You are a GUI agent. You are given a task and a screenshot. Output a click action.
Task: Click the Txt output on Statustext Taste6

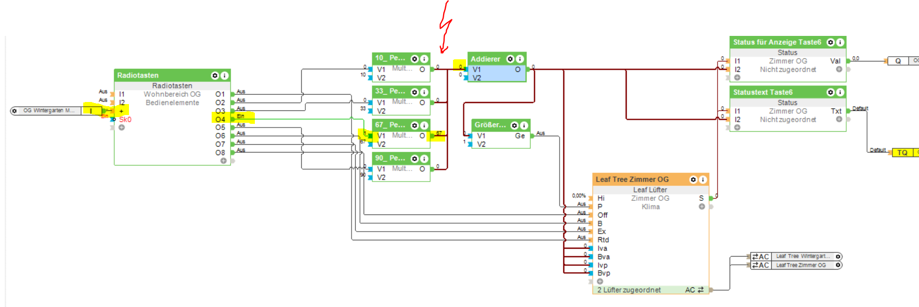coord(836,111)
